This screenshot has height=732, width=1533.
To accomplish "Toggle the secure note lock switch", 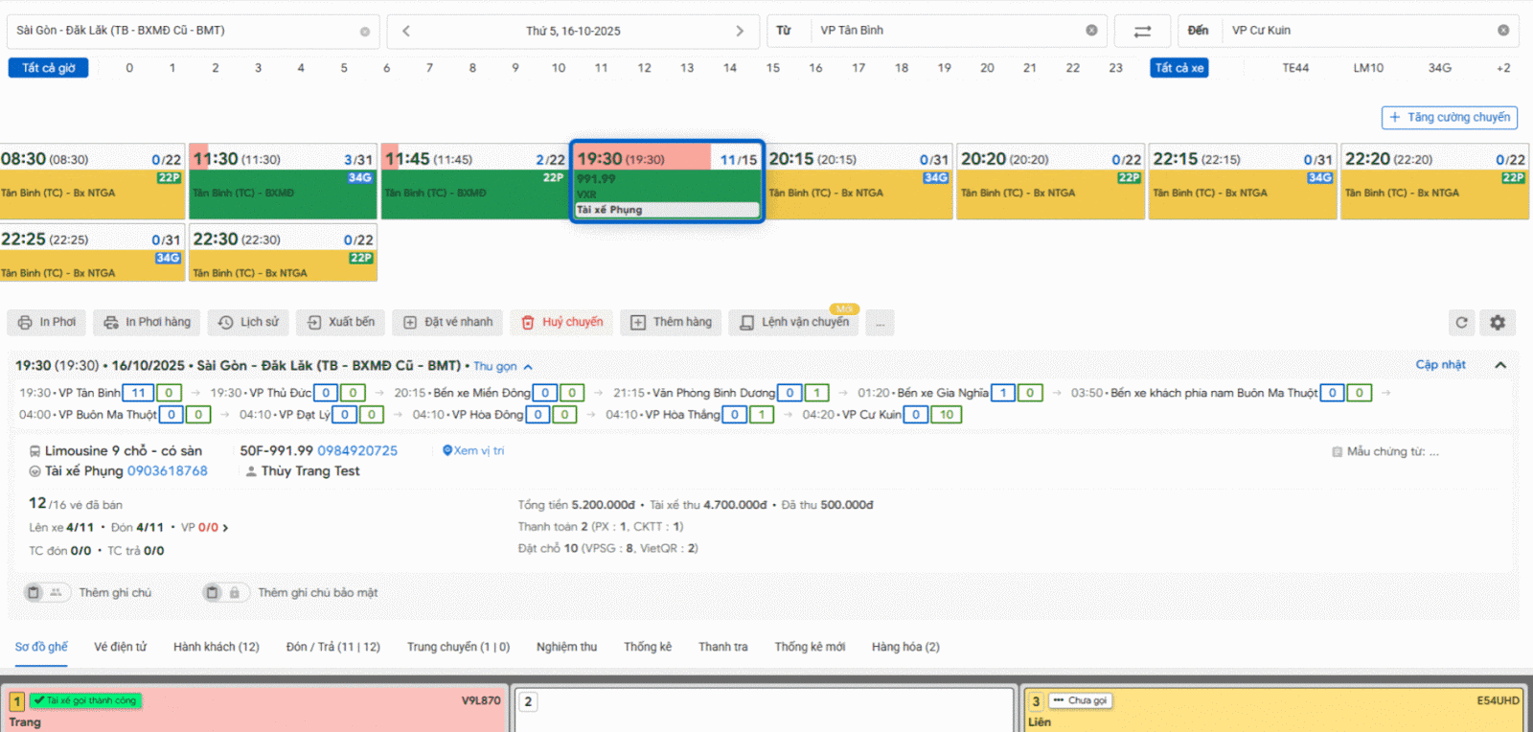I will pos(225,593).
